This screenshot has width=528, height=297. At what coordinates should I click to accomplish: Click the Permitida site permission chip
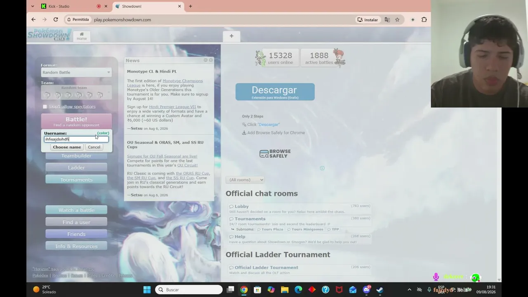tap(78, 19)
